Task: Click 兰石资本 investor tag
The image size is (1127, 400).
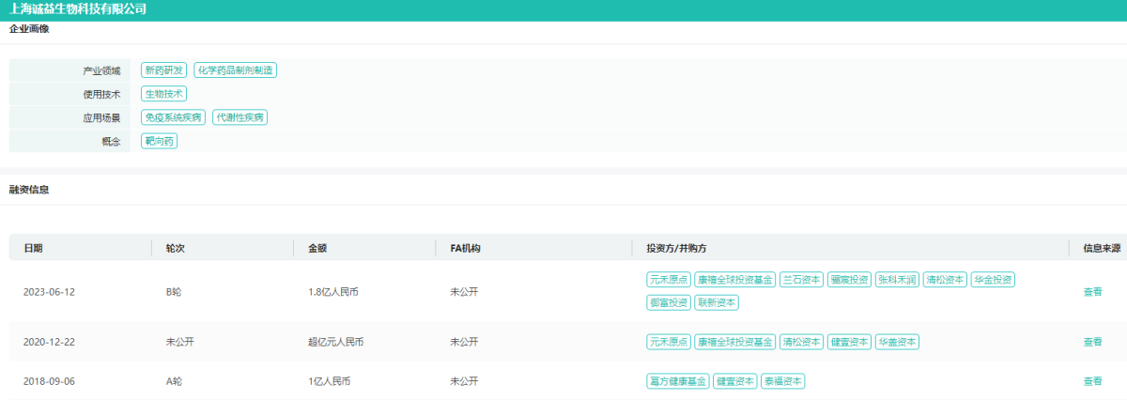Action: coord(801,280)
